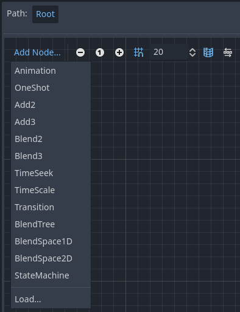Click Load... at the menu bottom

click(51, 299)
